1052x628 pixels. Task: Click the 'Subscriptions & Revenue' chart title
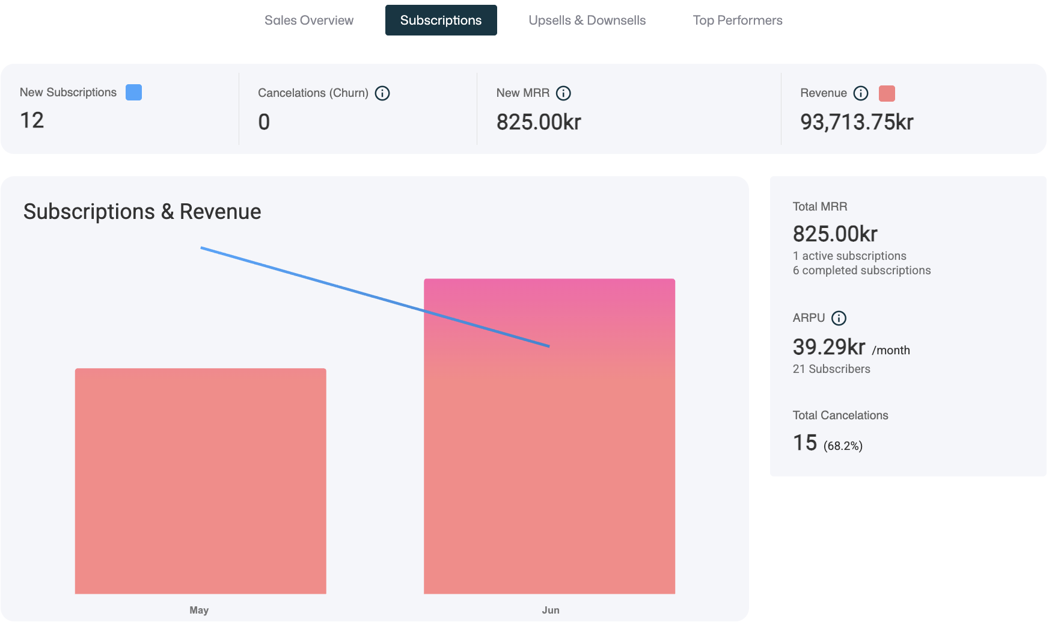142,212
